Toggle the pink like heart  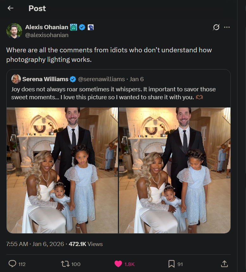coord(118,264)
